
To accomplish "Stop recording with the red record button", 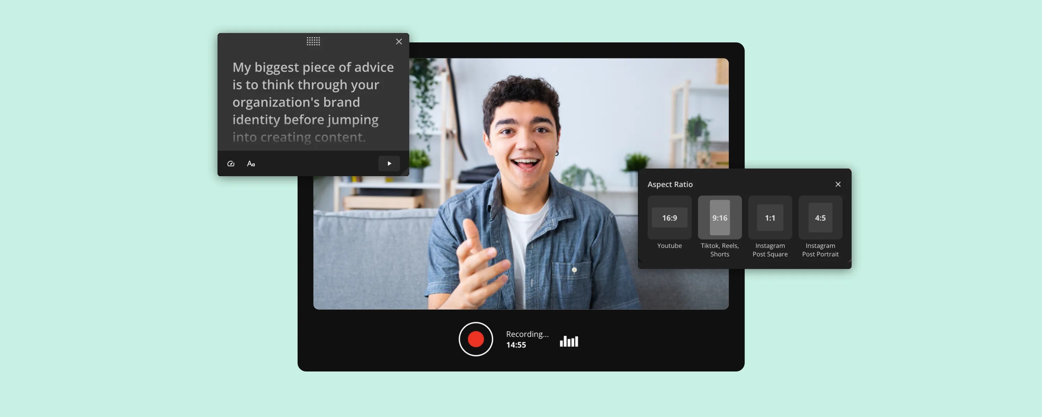I will [475, 339].
